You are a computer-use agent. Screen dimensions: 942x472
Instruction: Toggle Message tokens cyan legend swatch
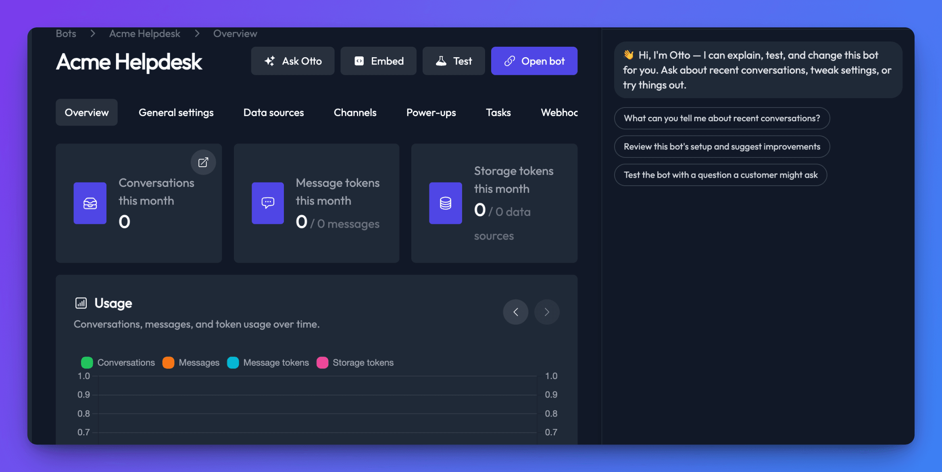(233, 362)
